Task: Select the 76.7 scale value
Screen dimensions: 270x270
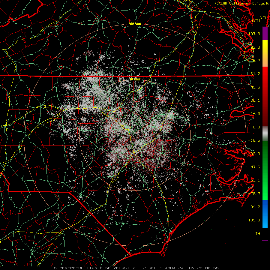Action: pyautogui.click(x=255, y=60)
